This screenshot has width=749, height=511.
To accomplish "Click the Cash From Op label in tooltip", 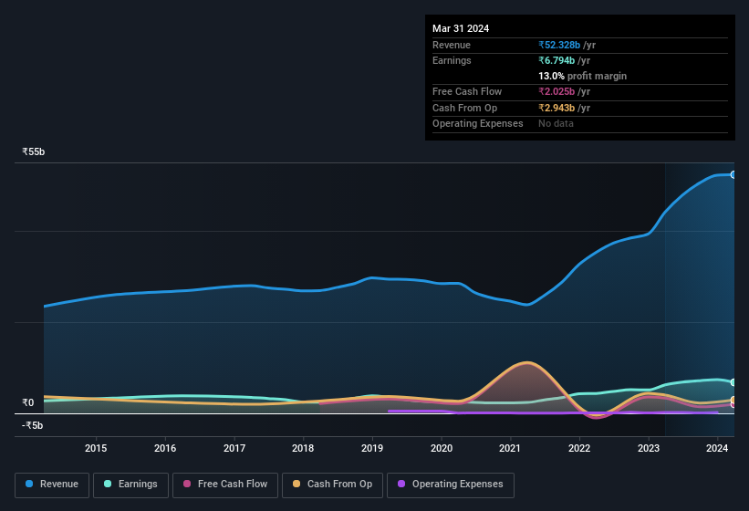I will tap(464, 108).
